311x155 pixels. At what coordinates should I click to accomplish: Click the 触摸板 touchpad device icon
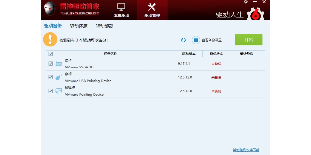click(59, 91)
